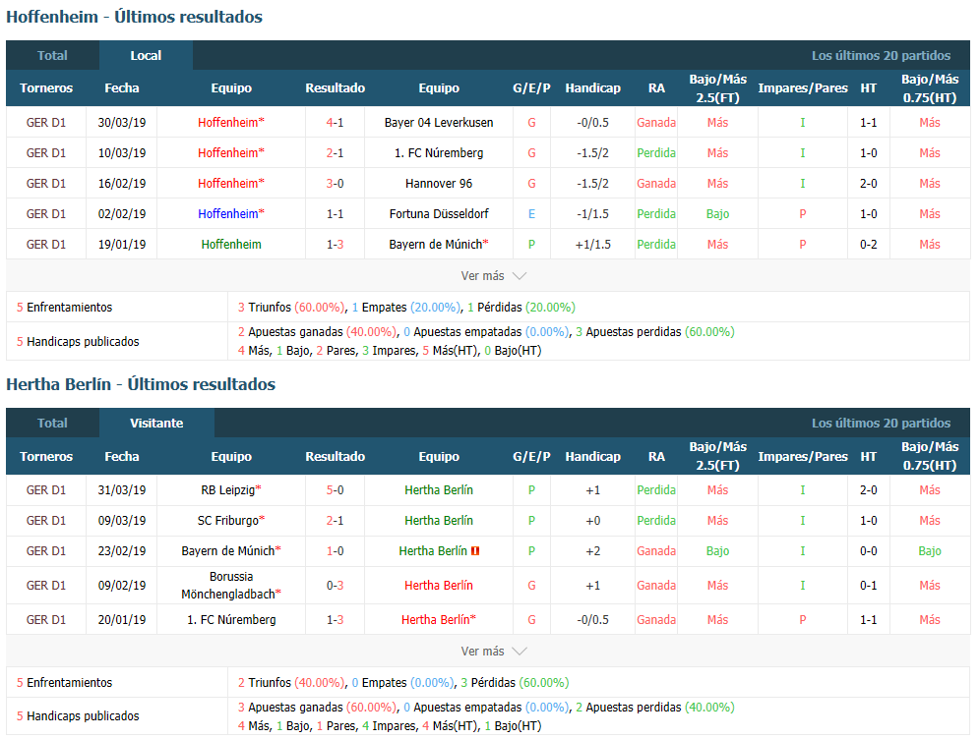
Task: Click the 4-1 result against Bayer 04 Leverkusen
Action: 335,122
